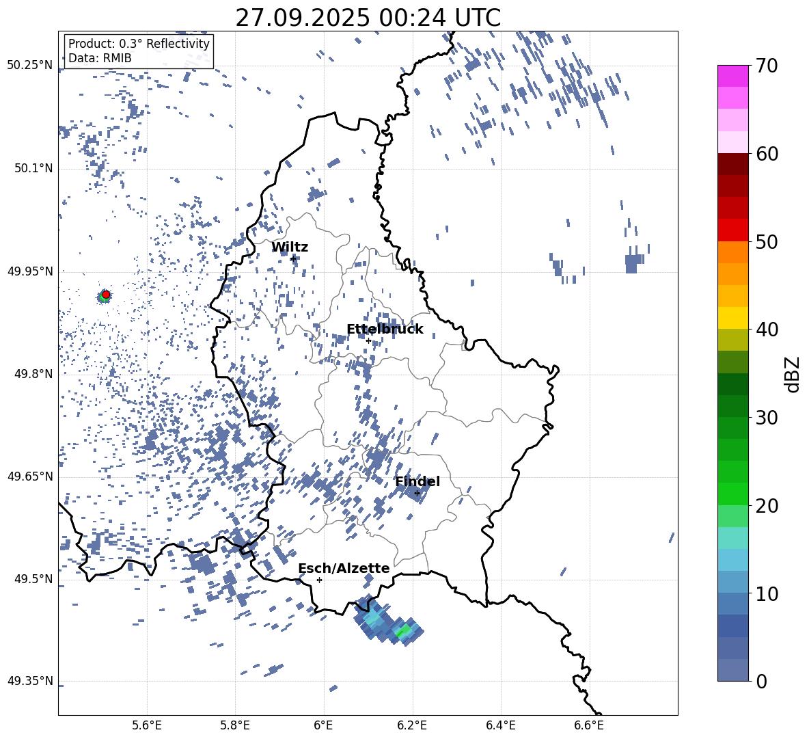Click the dBZ colorbar label
809x739 pixels.
point(793,374)
